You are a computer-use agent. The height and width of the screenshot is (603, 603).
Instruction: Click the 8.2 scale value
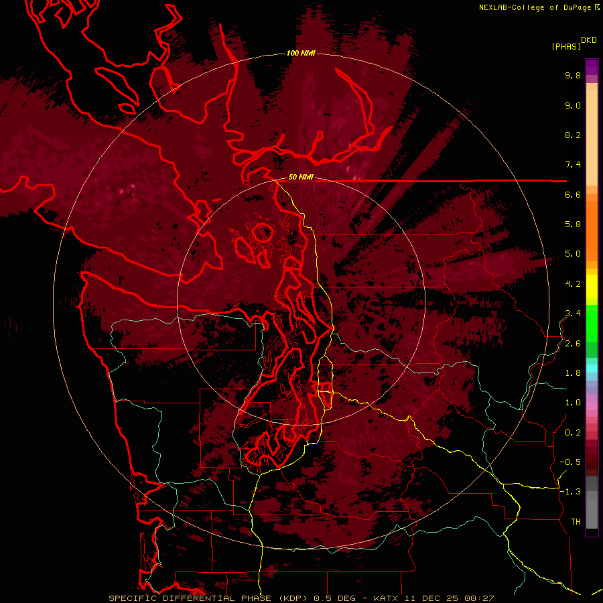click(573, 135)
